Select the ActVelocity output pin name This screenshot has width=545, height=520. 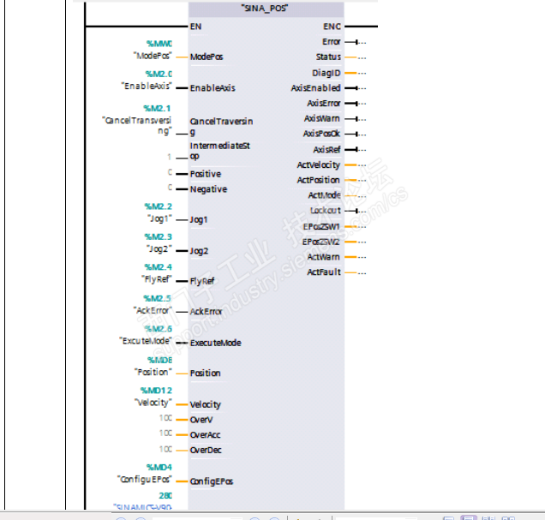(319, 165)
